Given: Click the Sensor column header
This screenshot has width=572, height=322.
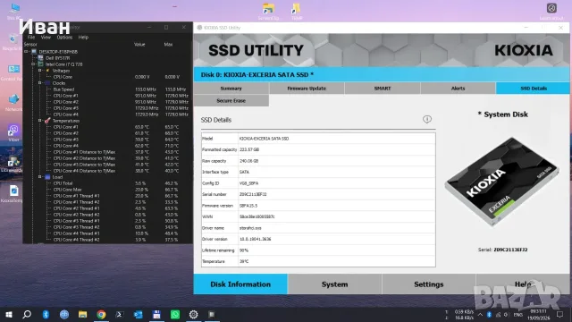Looking at the screenshot, I should click(x=30, y=45).
